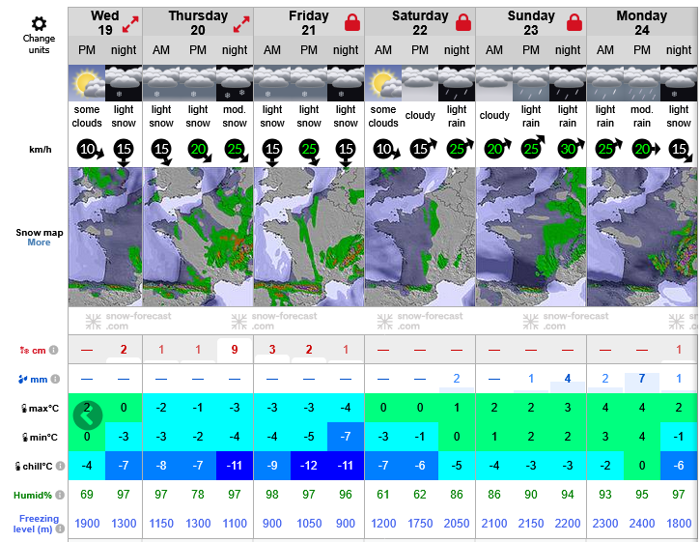Screen dimensions: 700x542
Task: Unlock Friday 21 via the red padlock
Action: 352,22
